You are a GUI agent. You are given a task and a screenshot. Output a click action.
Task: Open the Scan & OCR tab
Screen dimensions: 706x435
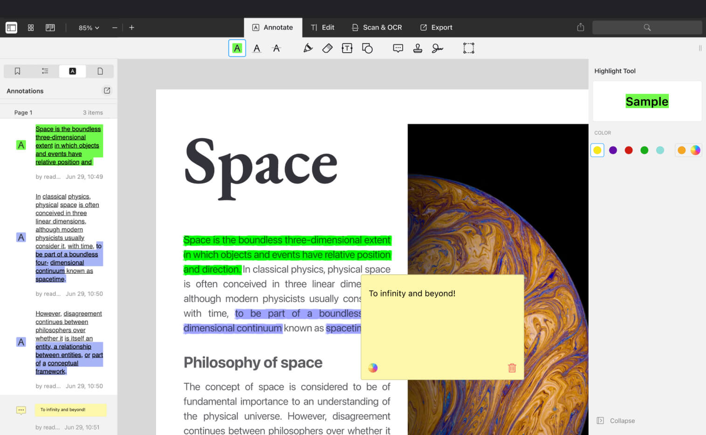pos(377,28)
